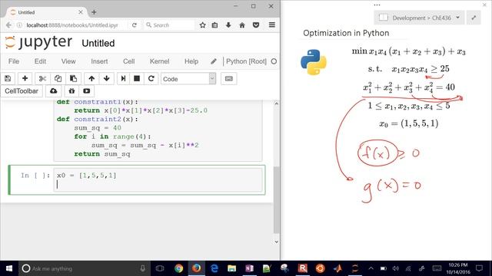
Task: Click the Jupyter logo
Action: (38, 42)
